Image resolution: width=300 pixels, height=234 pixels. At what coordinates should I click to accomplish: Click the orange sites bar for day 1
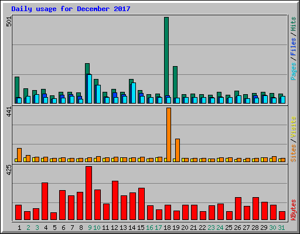19,155
